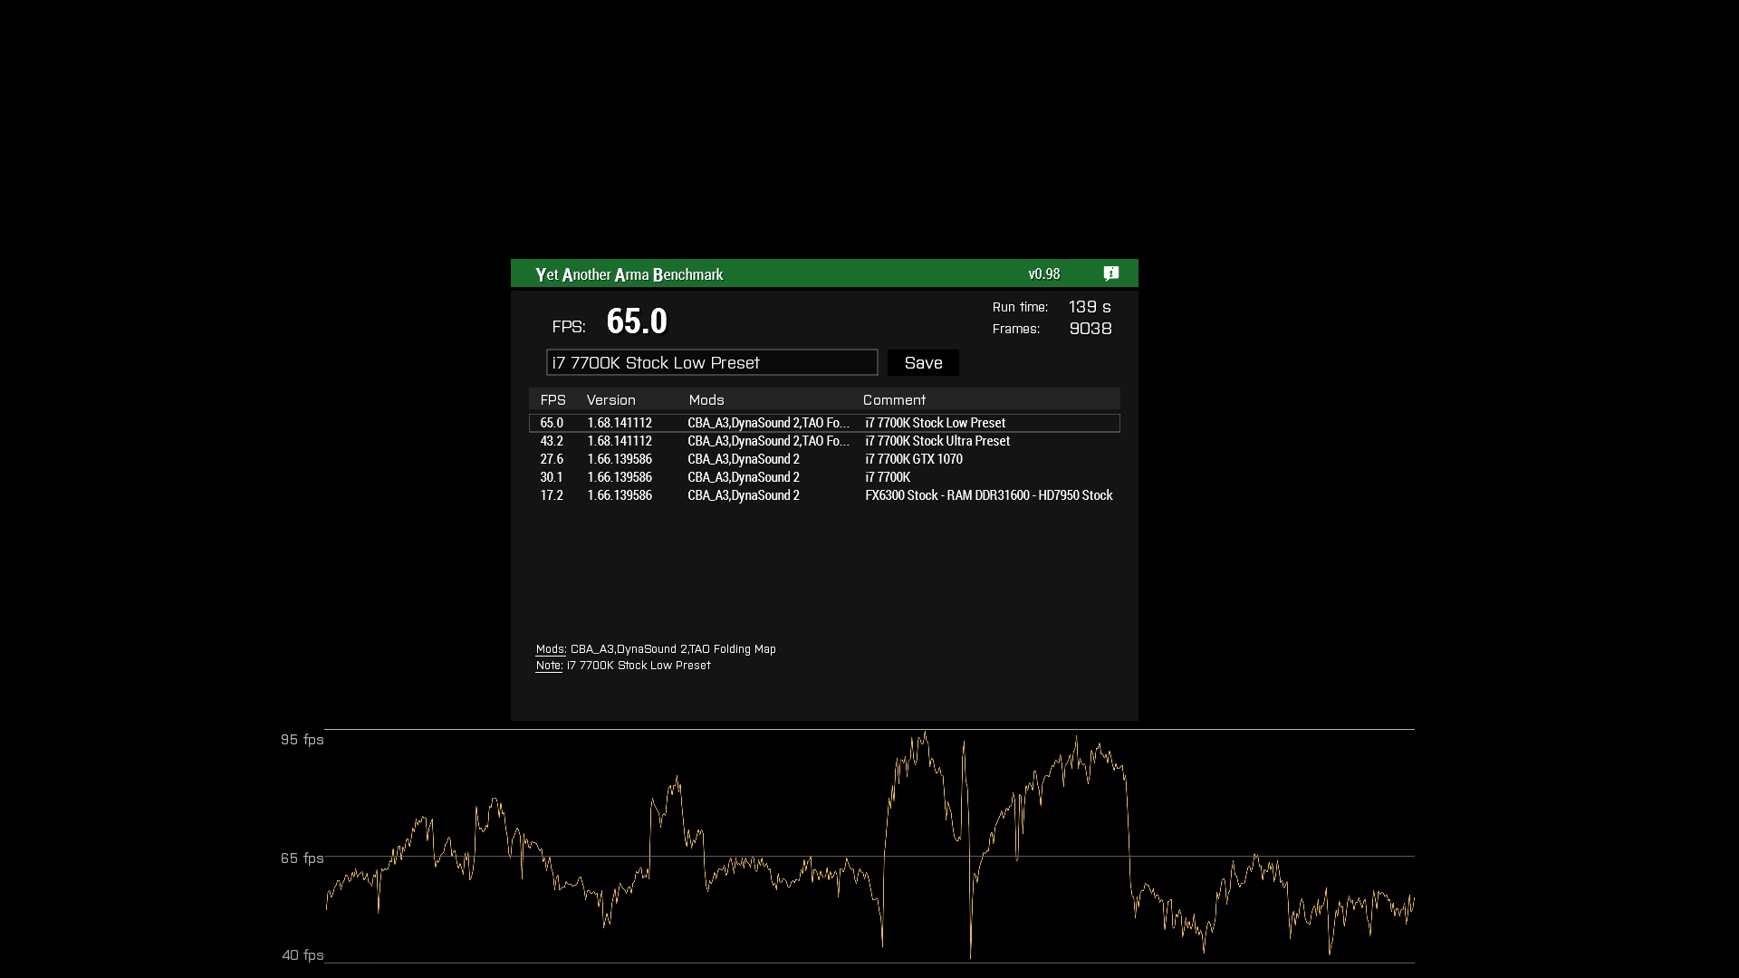Click the 65 fps graph axis label

302,858
